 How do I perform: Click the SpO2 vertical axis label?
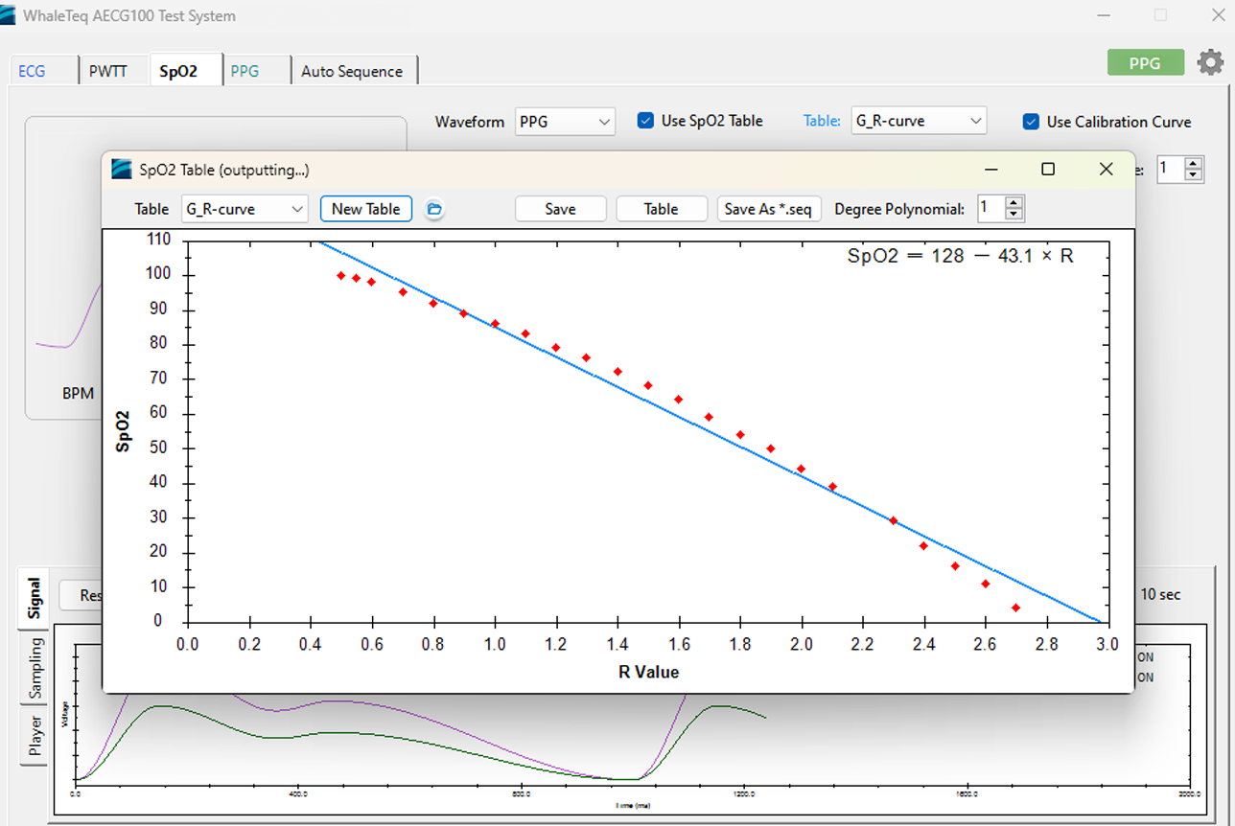pos(125,430)
